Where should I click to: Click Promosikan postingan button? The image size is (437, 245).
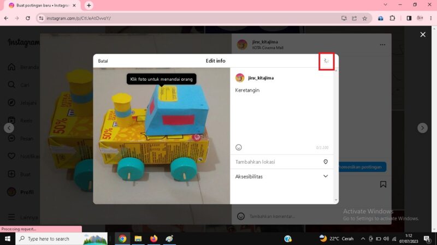pyautogui.click(x=361, y=167)
